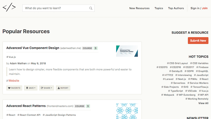The height and width of the screenshot is (119, 211).
Task: Click the COURSE badge on Advanced Vue resource
Action: click(x=87, y=48)
